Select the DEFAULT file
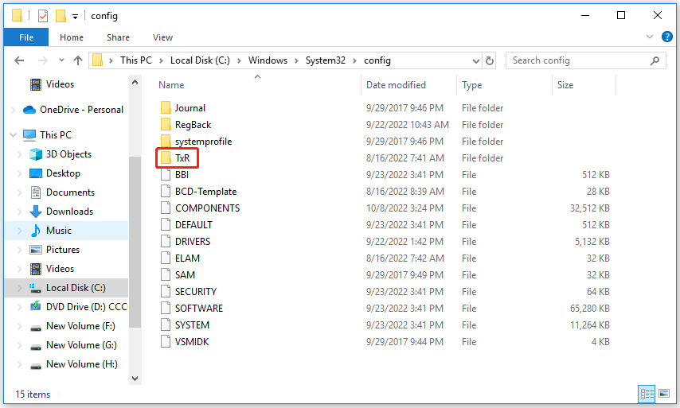680x408 pixels. click(x=193, y=225)
